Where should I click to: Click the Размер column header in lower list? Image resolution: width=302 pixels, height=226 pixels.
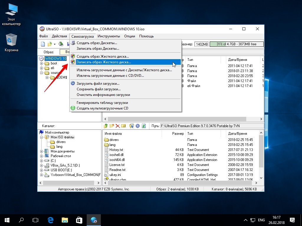click(x=174, y=134)
